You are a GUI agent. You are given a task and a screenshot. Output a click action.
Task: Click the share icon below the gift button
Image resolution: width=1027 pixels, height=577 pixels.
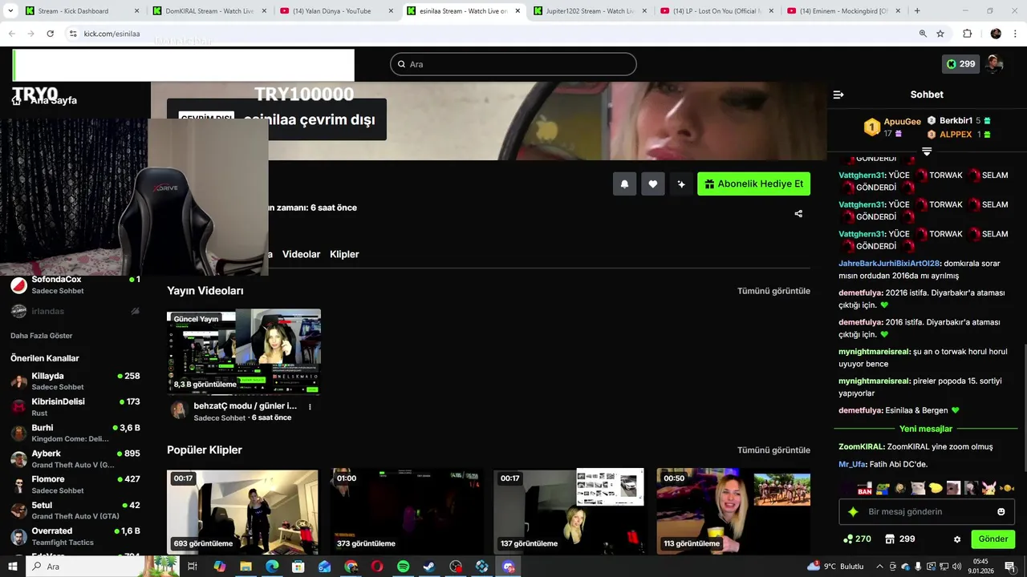[798, 214]
